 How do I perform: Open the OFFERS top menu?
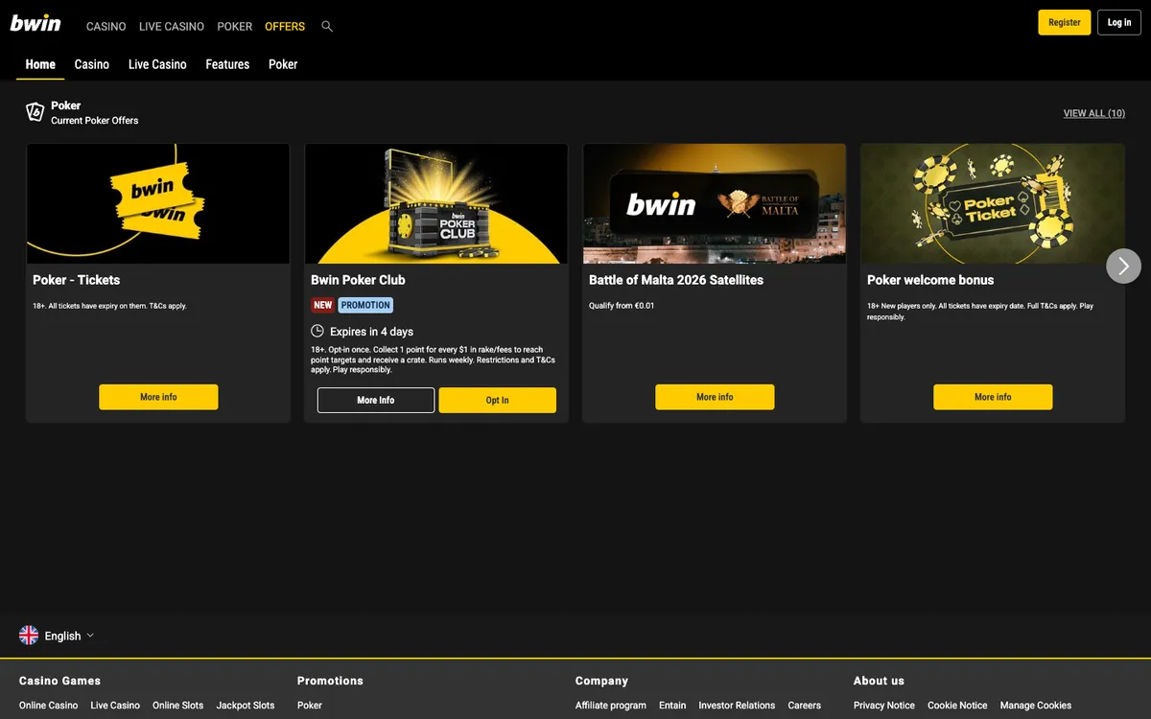(285, 27)
